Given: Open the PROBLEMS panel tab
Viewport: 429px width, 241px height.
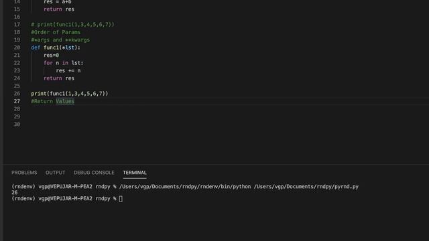Looking at the screenshot, I should (24, 173).
